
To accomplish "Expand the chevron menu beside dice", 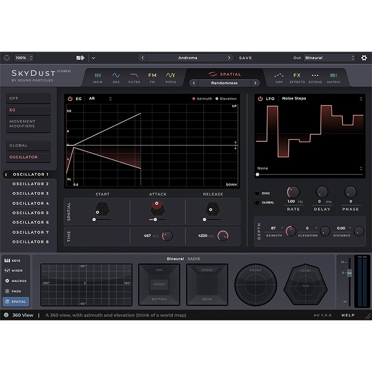I will point(93,58).
